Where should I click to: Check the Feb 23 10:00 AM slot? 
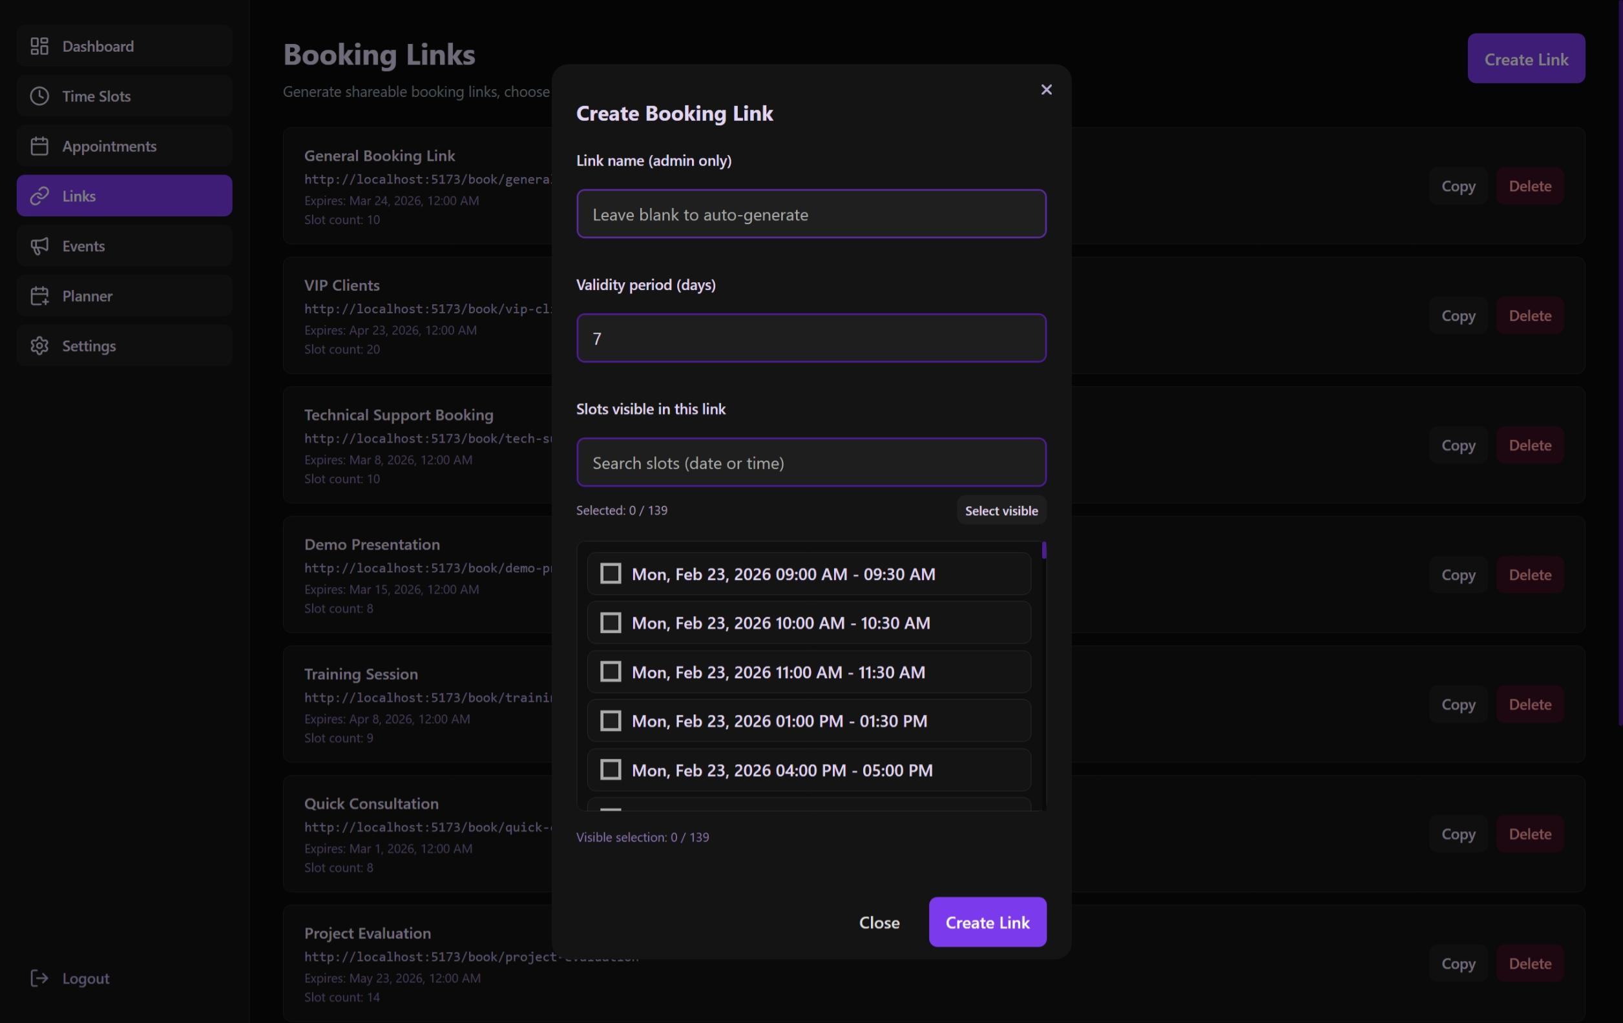click(610, 622)
